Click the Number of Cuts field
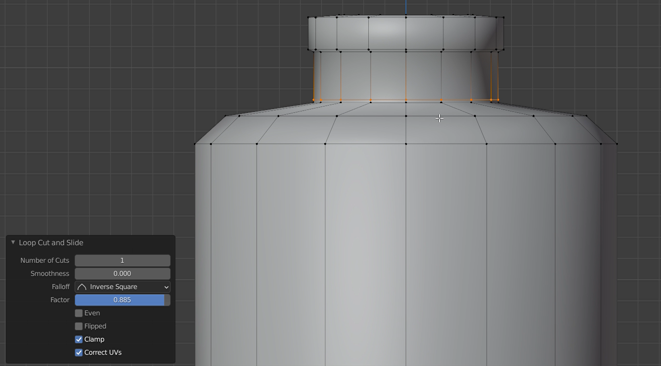661x366 pixels. 122,260
